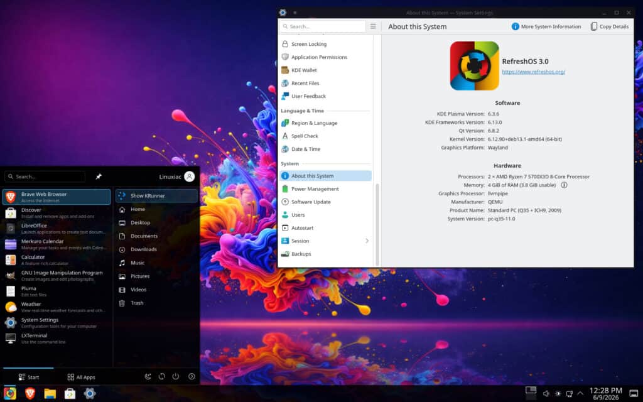This screenshot has width=643, height=402.
Task: Open GNU Image Manipulation Program
Action: pyautogui.click(x=57, y=276)
